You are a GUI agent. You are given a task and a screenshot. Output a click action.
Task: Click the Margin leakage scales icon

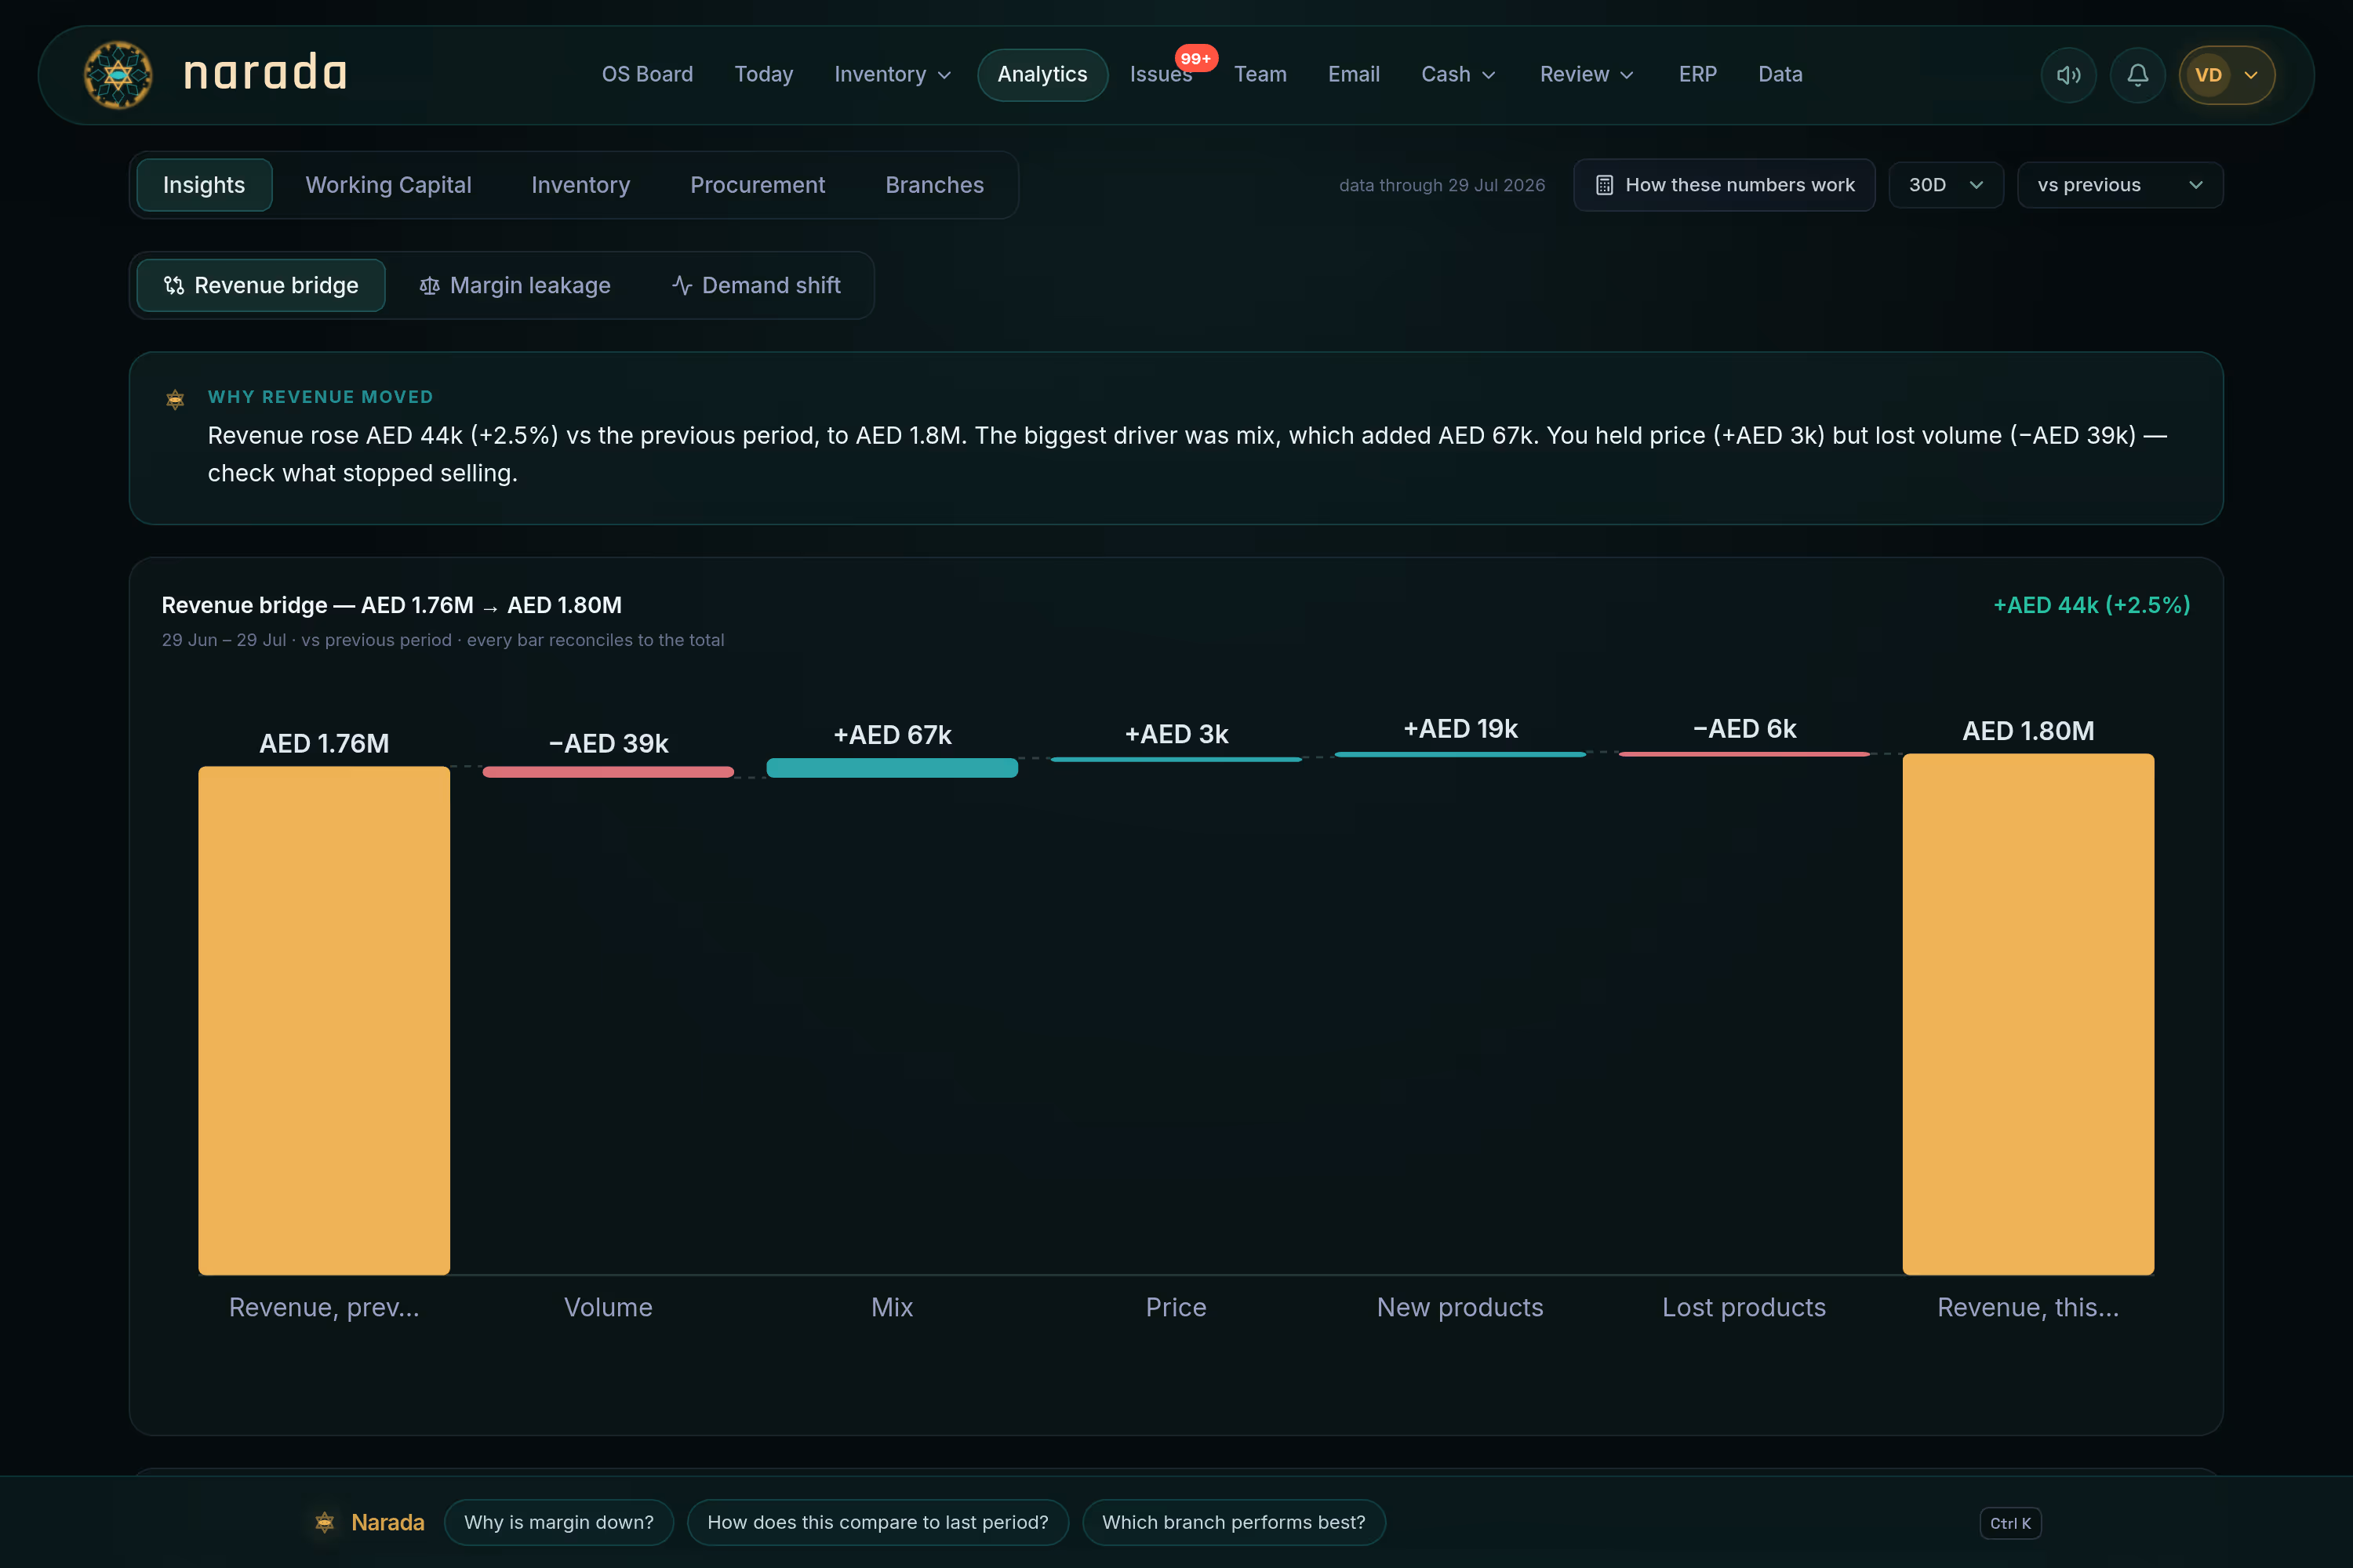(x=429, y=286)
